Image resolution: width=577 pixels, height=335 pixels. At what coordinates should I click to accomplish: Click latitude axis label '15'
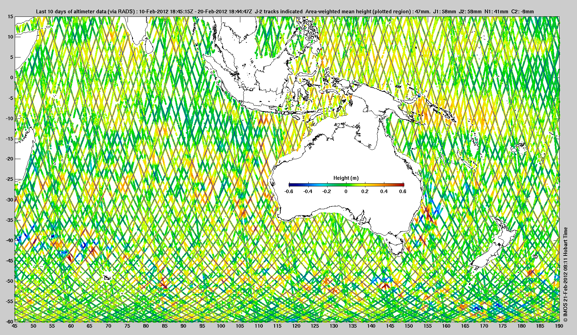[11, 16]
